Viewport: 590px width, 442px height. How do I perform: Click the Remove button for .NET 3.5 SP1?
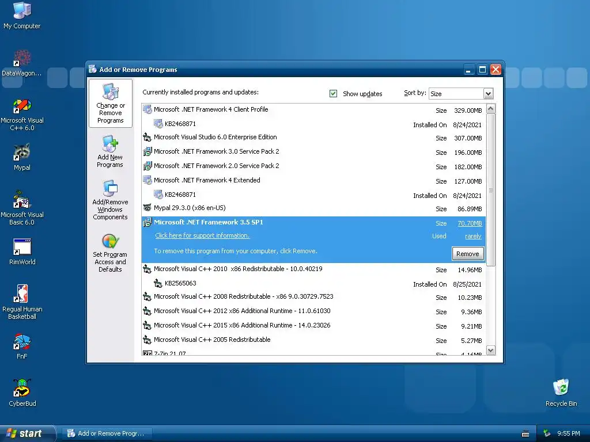[468, 254]
